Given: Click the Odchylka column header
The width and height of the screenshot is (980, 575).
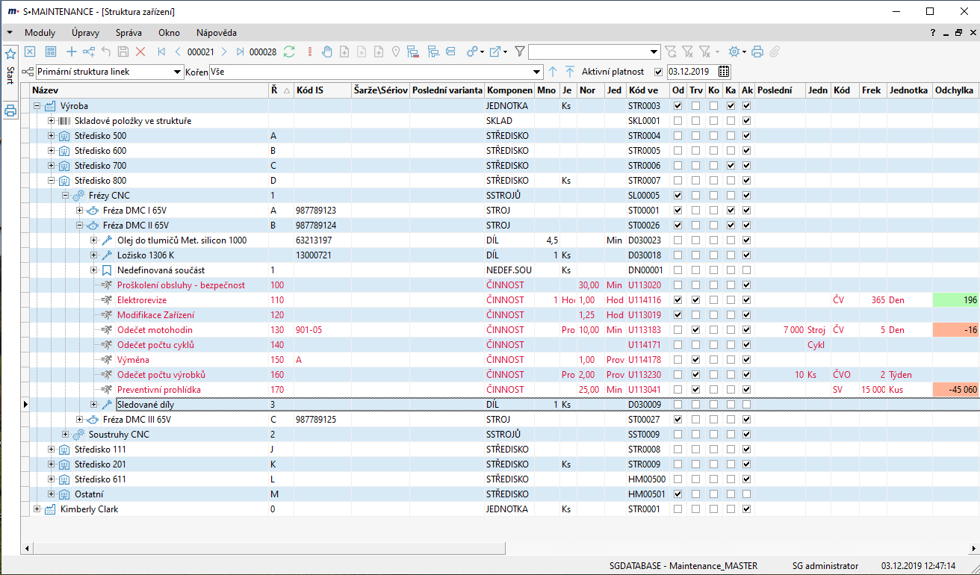Looking at the screenshot, I should click(x=955, y=90).
